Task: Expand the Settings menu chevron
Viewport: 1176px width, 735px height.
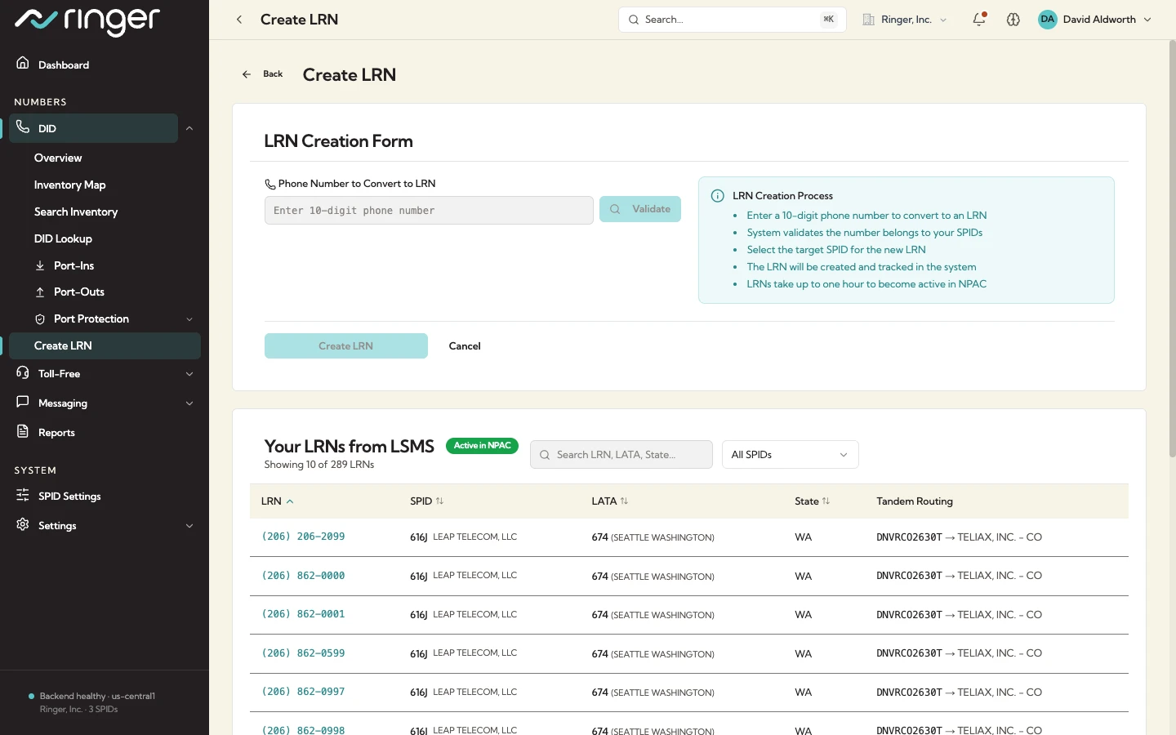Action: (x=189, y=526)
